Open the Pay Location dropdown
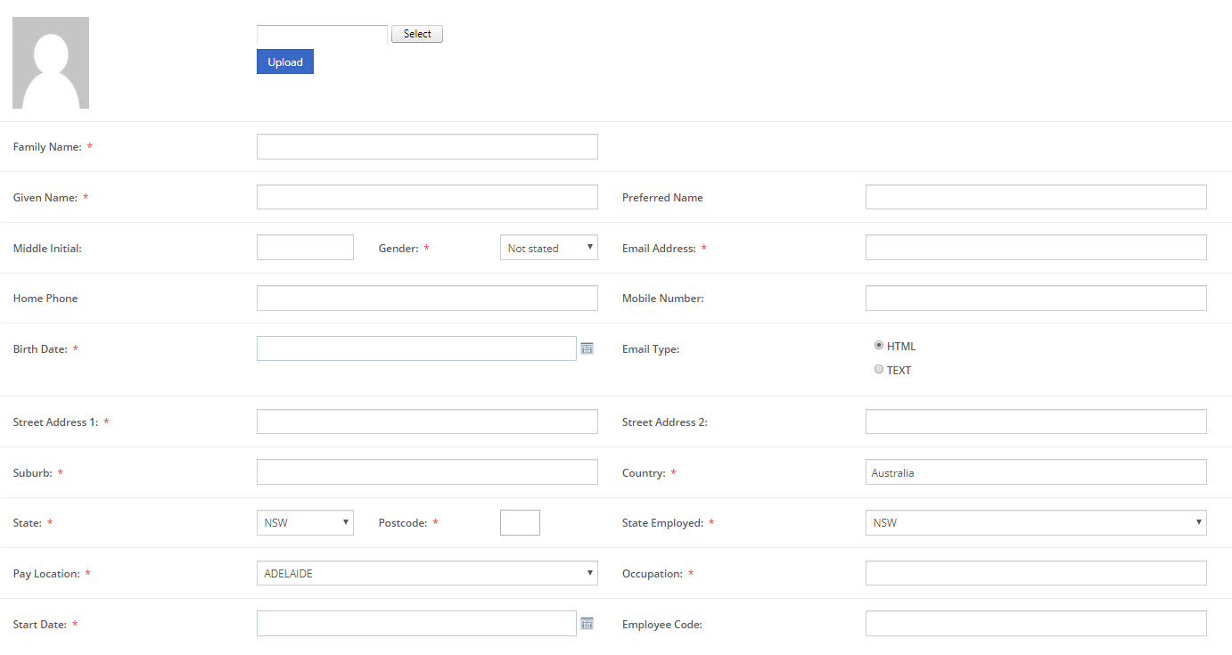This screenshot has width=1232, height=655. coord(427,573)
